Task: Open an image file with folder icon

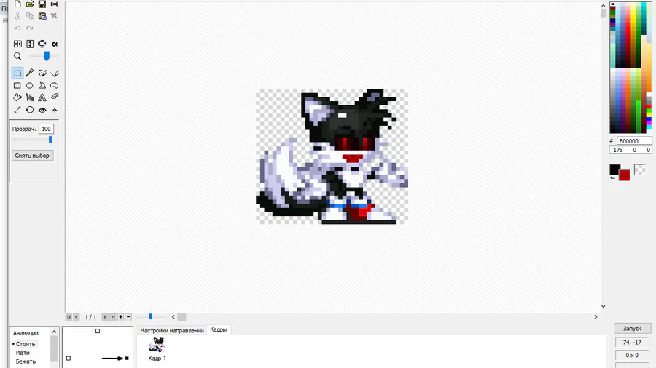Action: (30, 4)
